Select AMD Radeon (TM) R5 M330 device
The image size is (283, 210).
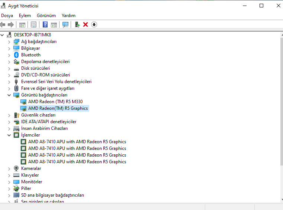[x=55, y=102]
